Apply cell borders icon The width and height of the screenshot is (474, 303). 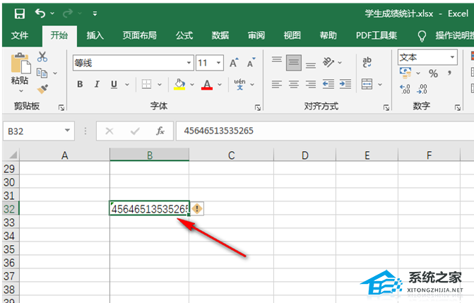(147, 84)
